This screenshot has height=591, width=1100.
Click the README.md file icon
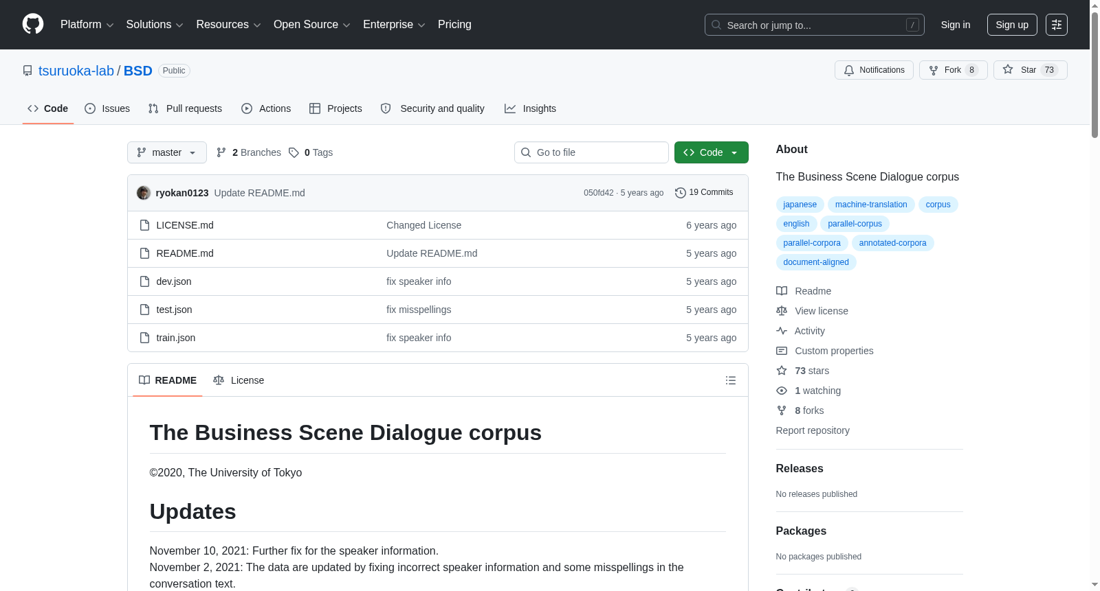coord(144,253)
